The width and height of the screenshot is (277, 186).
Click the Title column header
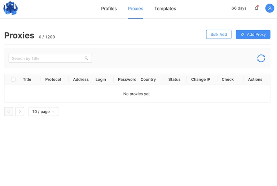27,79
